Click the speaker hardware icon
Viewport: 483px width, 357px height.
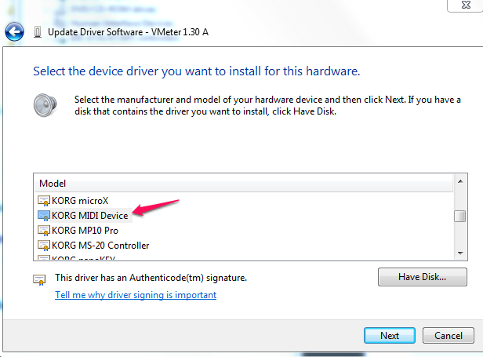pos(45,105)
